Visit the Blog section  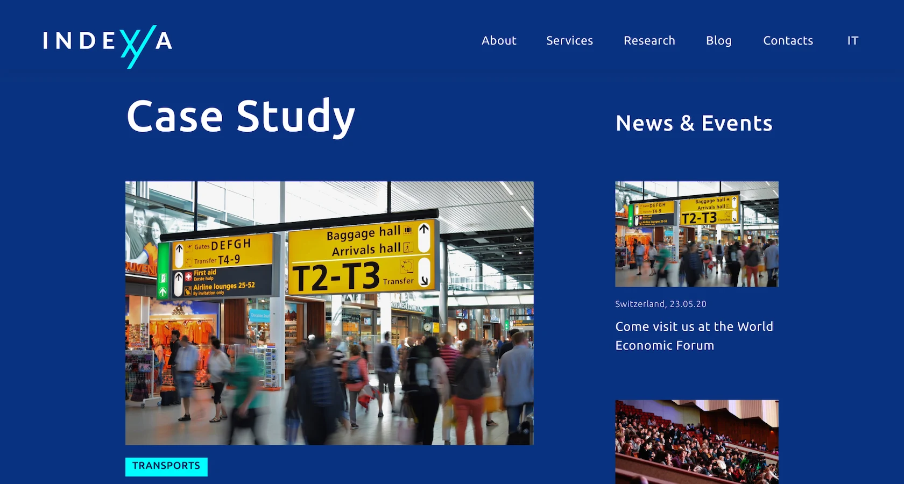point(718,40)
